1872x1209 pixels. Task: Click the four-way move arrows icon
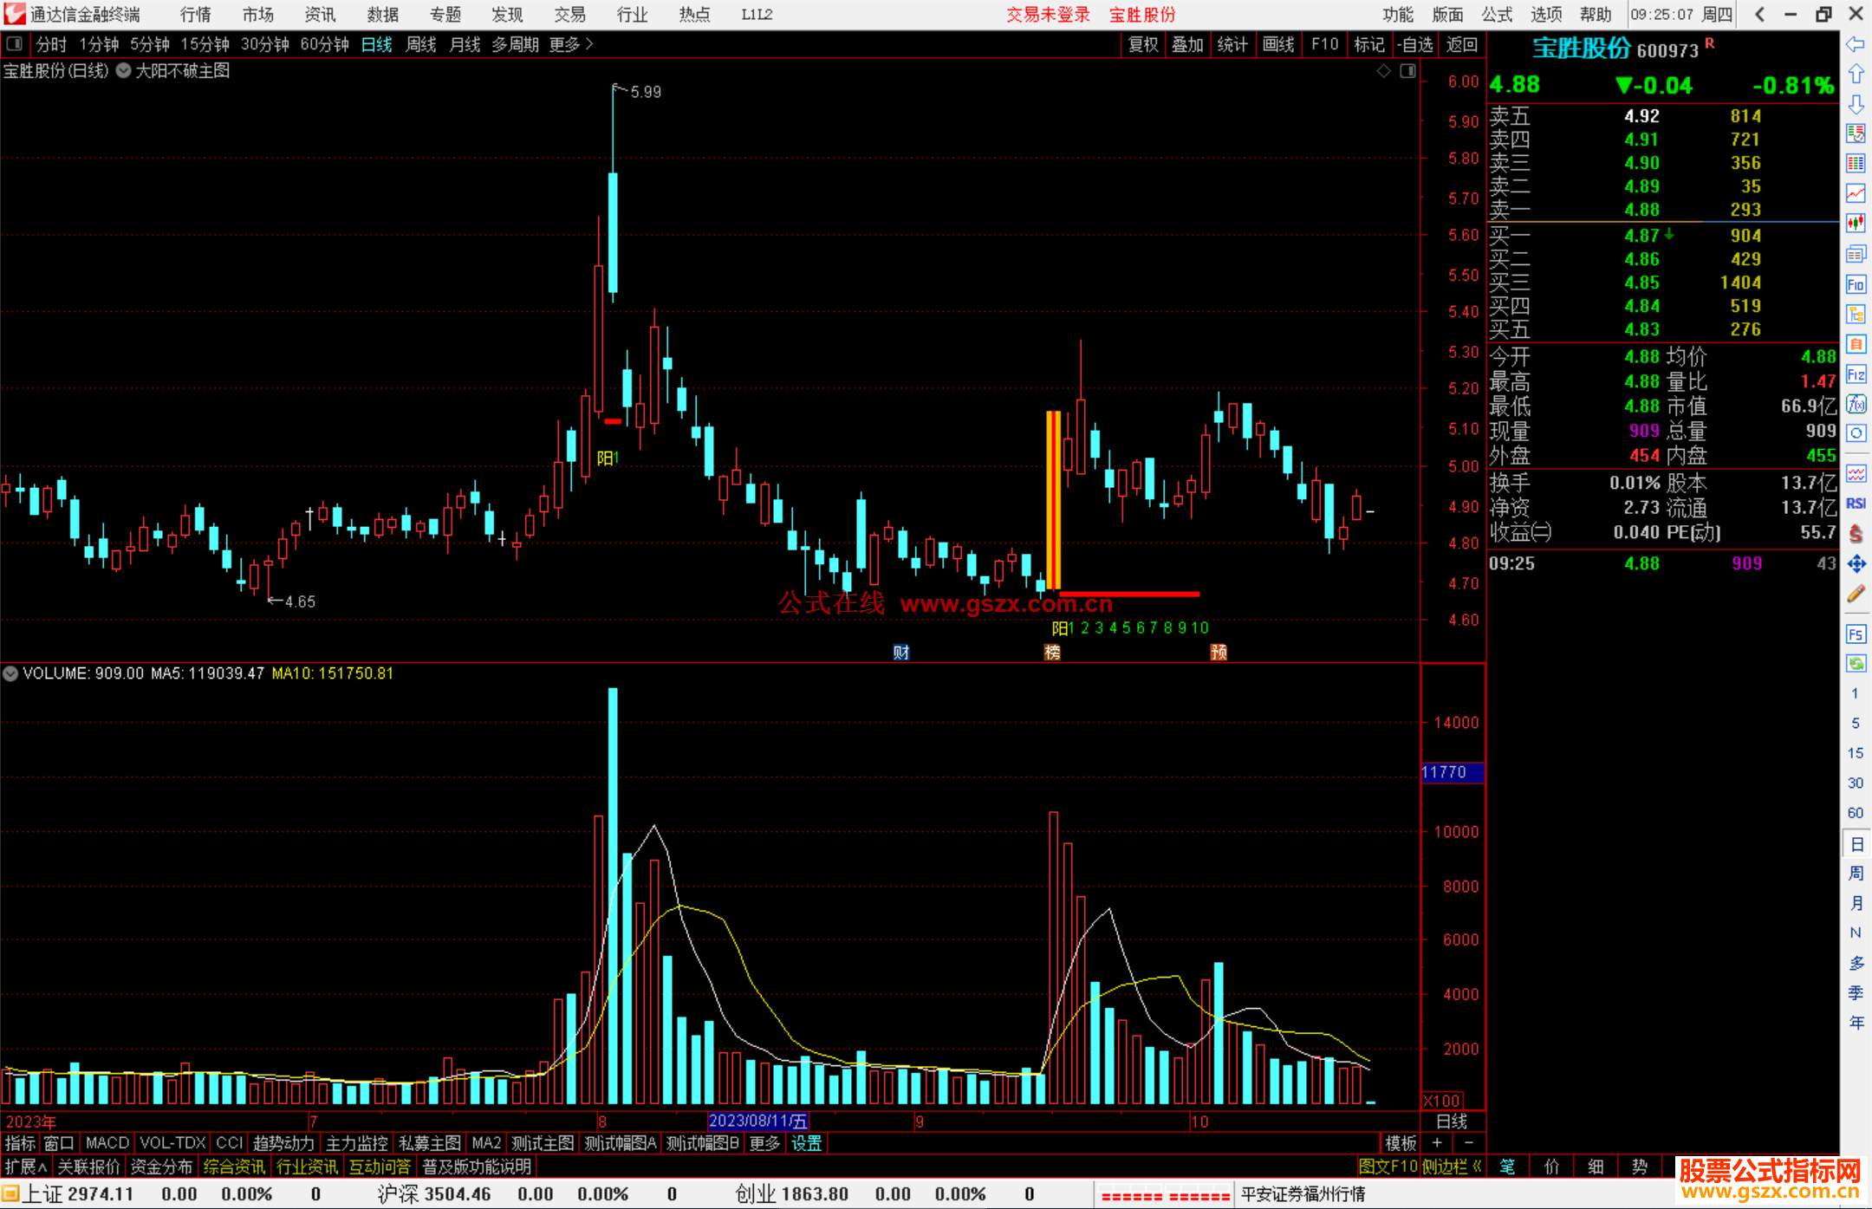1855,564
